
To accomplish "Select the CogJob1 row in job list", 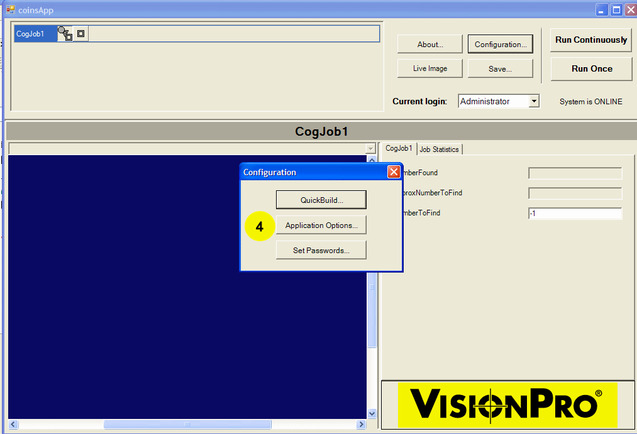I will tap(35, 34).
